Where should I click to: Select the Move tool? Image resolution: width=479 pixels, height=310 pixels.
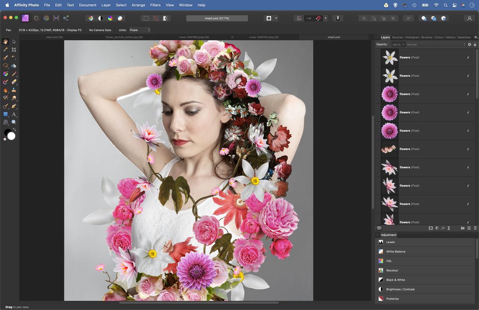(x=14, y=42)
